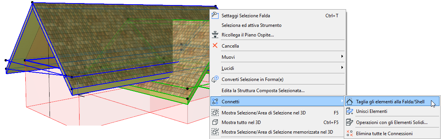Expand the Connetti submenu arrow
Viewport: 441px width, 139px height.
click(342, 101)
